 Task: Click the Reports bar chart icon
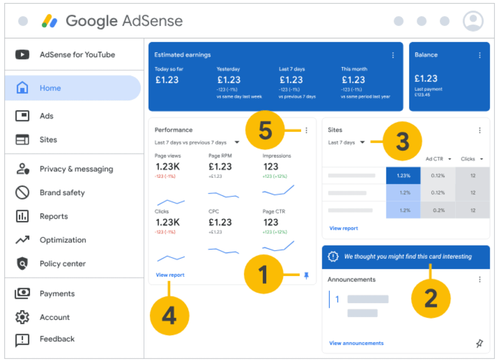[x=22, y=216]
